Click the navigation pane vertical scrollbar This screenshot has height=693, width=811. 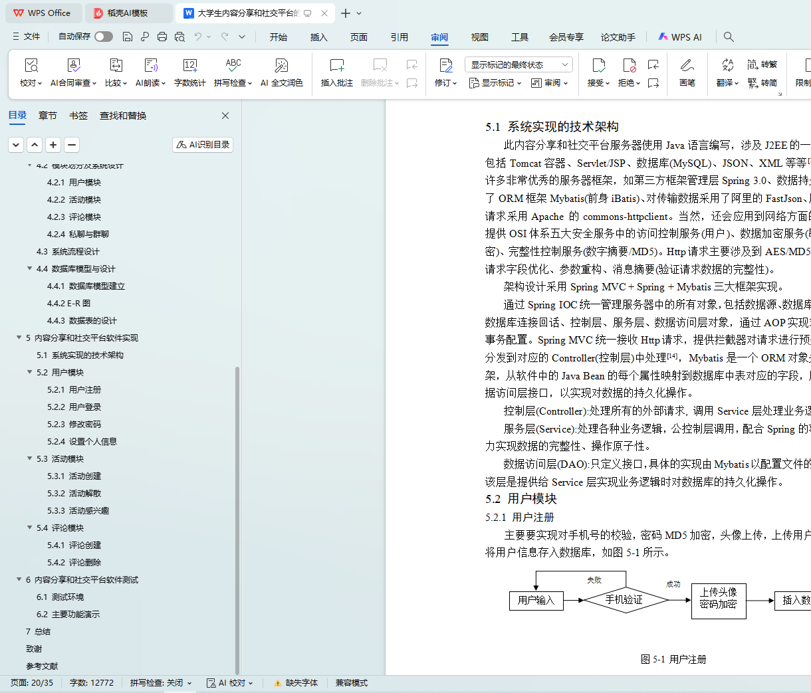tap(237, 518)
